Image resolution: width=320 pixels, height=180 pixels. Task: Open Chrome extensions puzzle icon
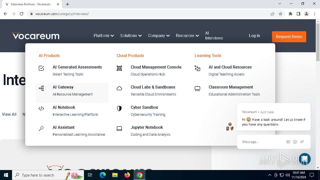[290, 14]
